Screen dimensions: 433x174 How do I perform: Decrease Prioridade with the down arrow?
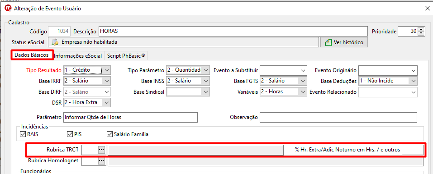pyautogui.click(x=421, y=33)
